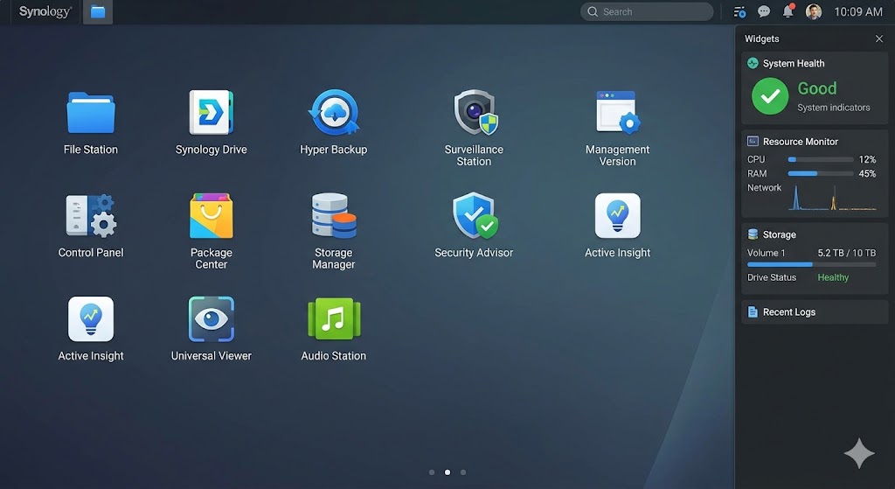The width and height of the screenshot is (895, 489).
Task: Open the widgets toggle icon in taskbar
Action: click(x=739, y=11)
